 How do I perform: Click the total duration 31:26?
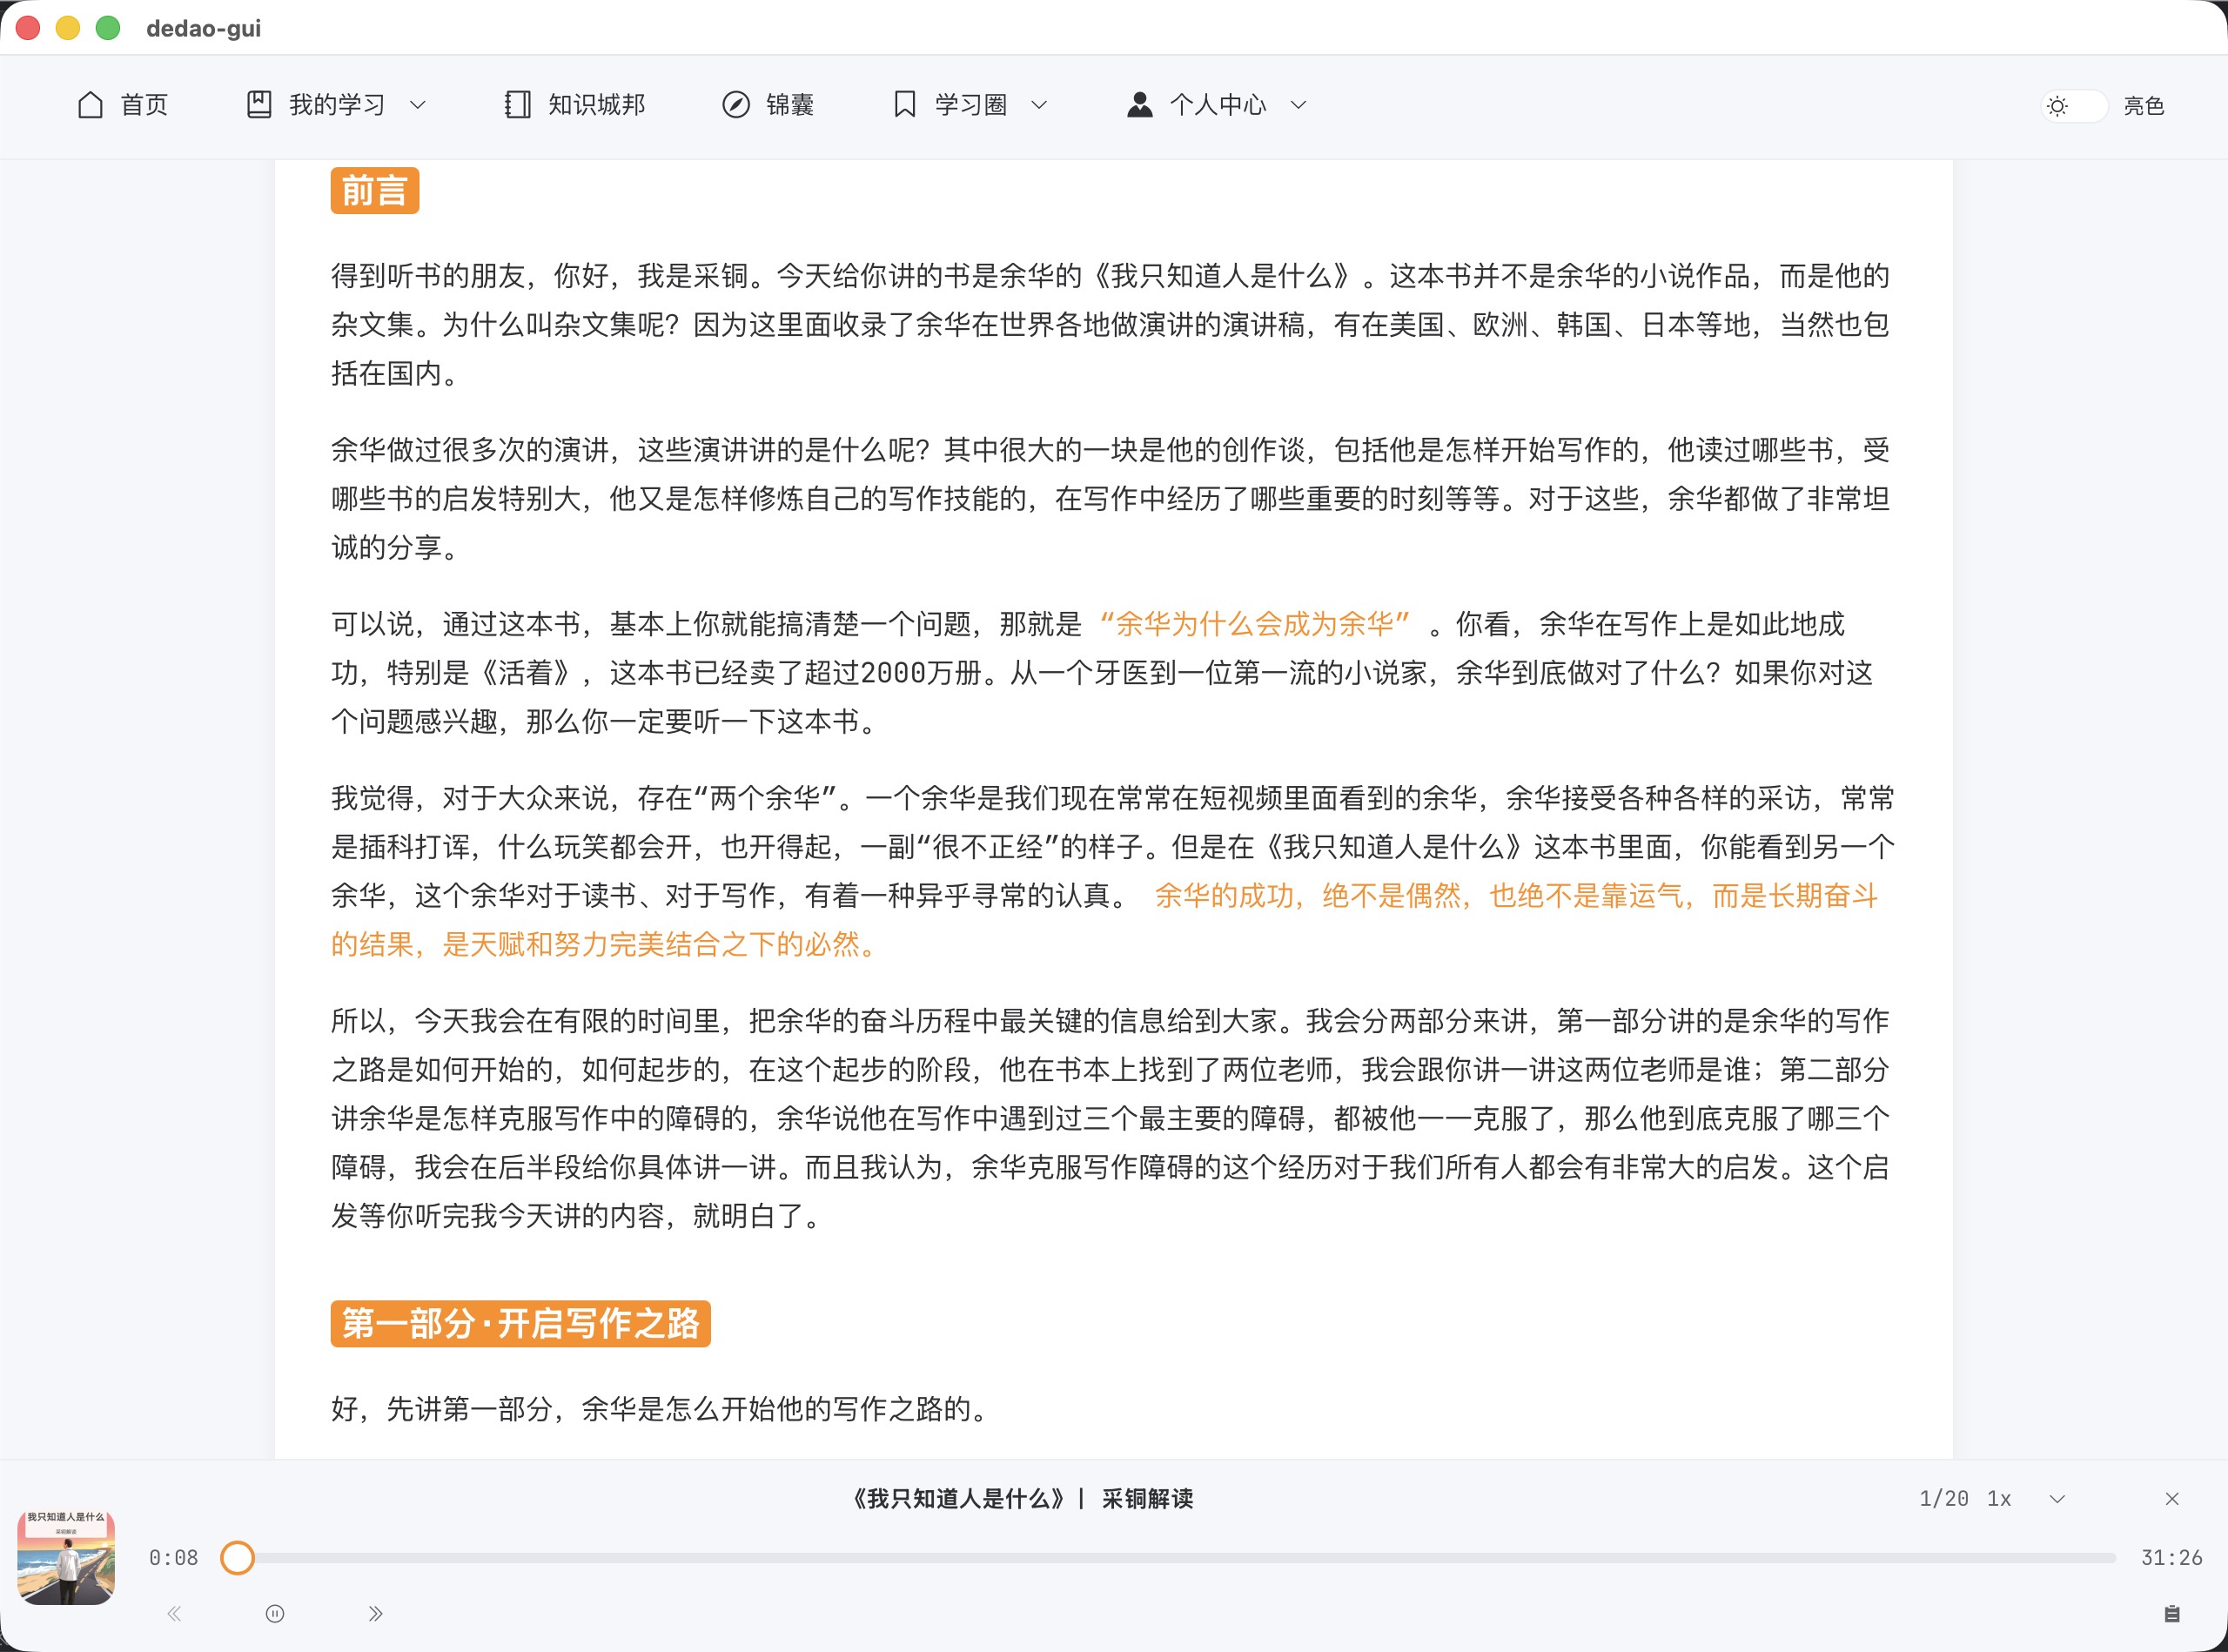[2172, 1557]
